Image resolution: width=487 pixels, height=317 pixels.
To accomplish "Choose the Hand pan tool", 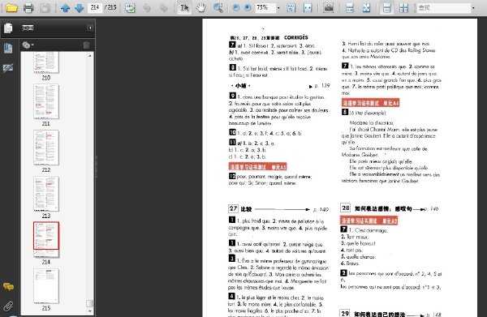I will coord(201,8).
